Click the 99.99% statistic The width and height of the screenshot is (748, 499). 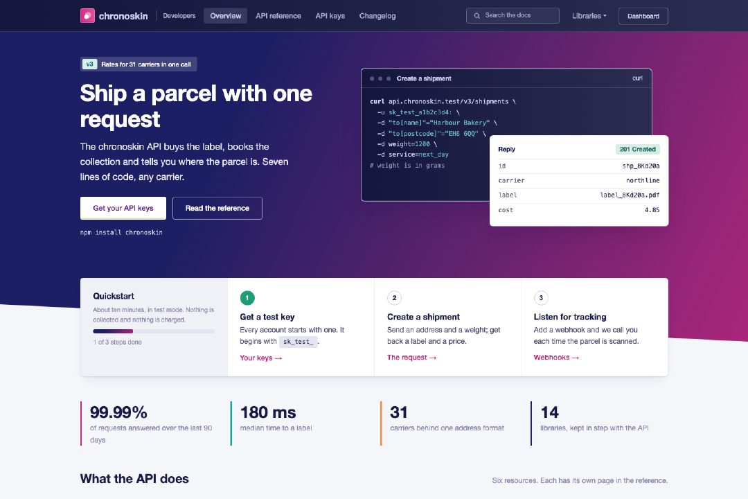[118, 412]
